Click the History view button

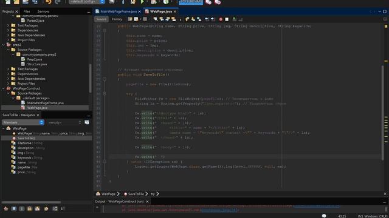click(117, 19)
